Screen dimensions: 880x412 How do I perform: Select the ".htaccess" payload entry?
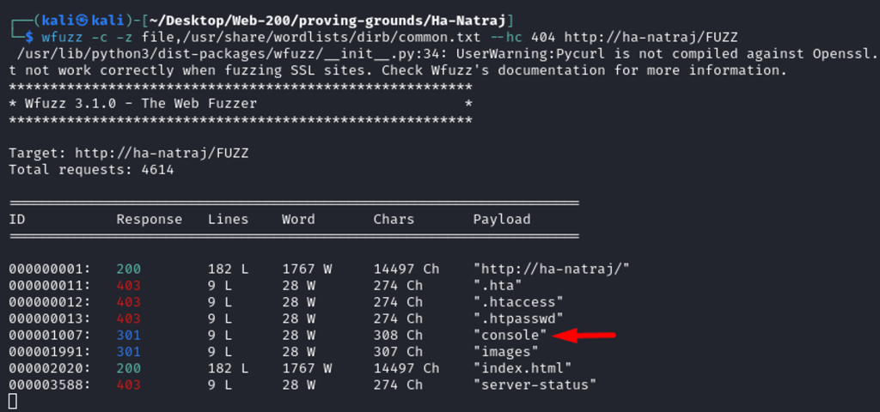[x=518, y=301]
